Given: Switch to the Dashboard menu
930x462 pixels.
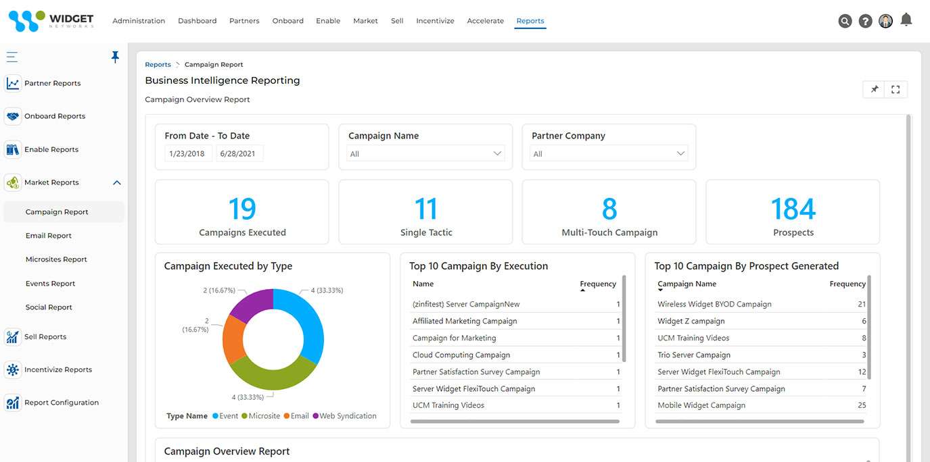Looking at the screenshot, I should (x=197, y=20).
